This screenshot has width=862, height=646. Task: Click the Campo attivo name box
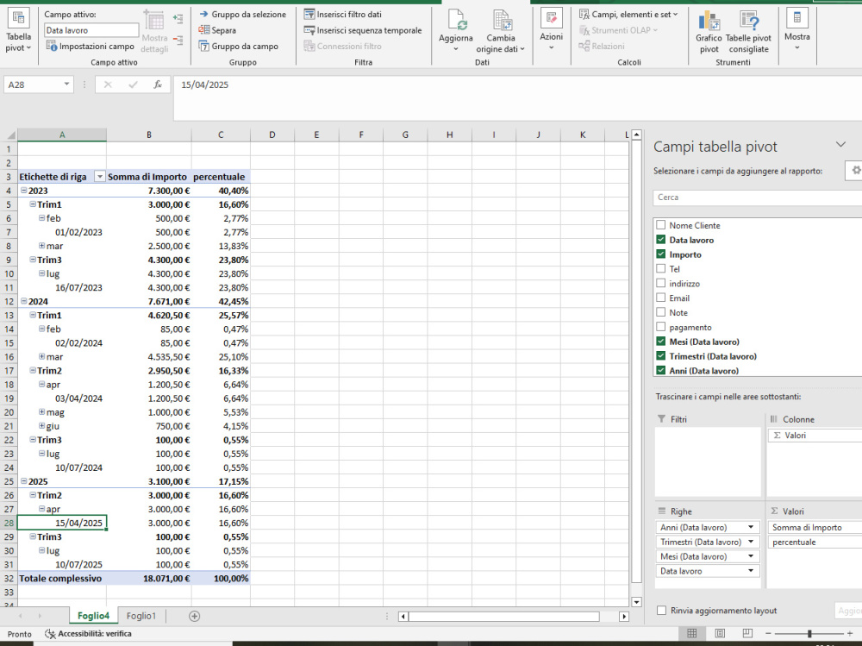pos(91,30)
